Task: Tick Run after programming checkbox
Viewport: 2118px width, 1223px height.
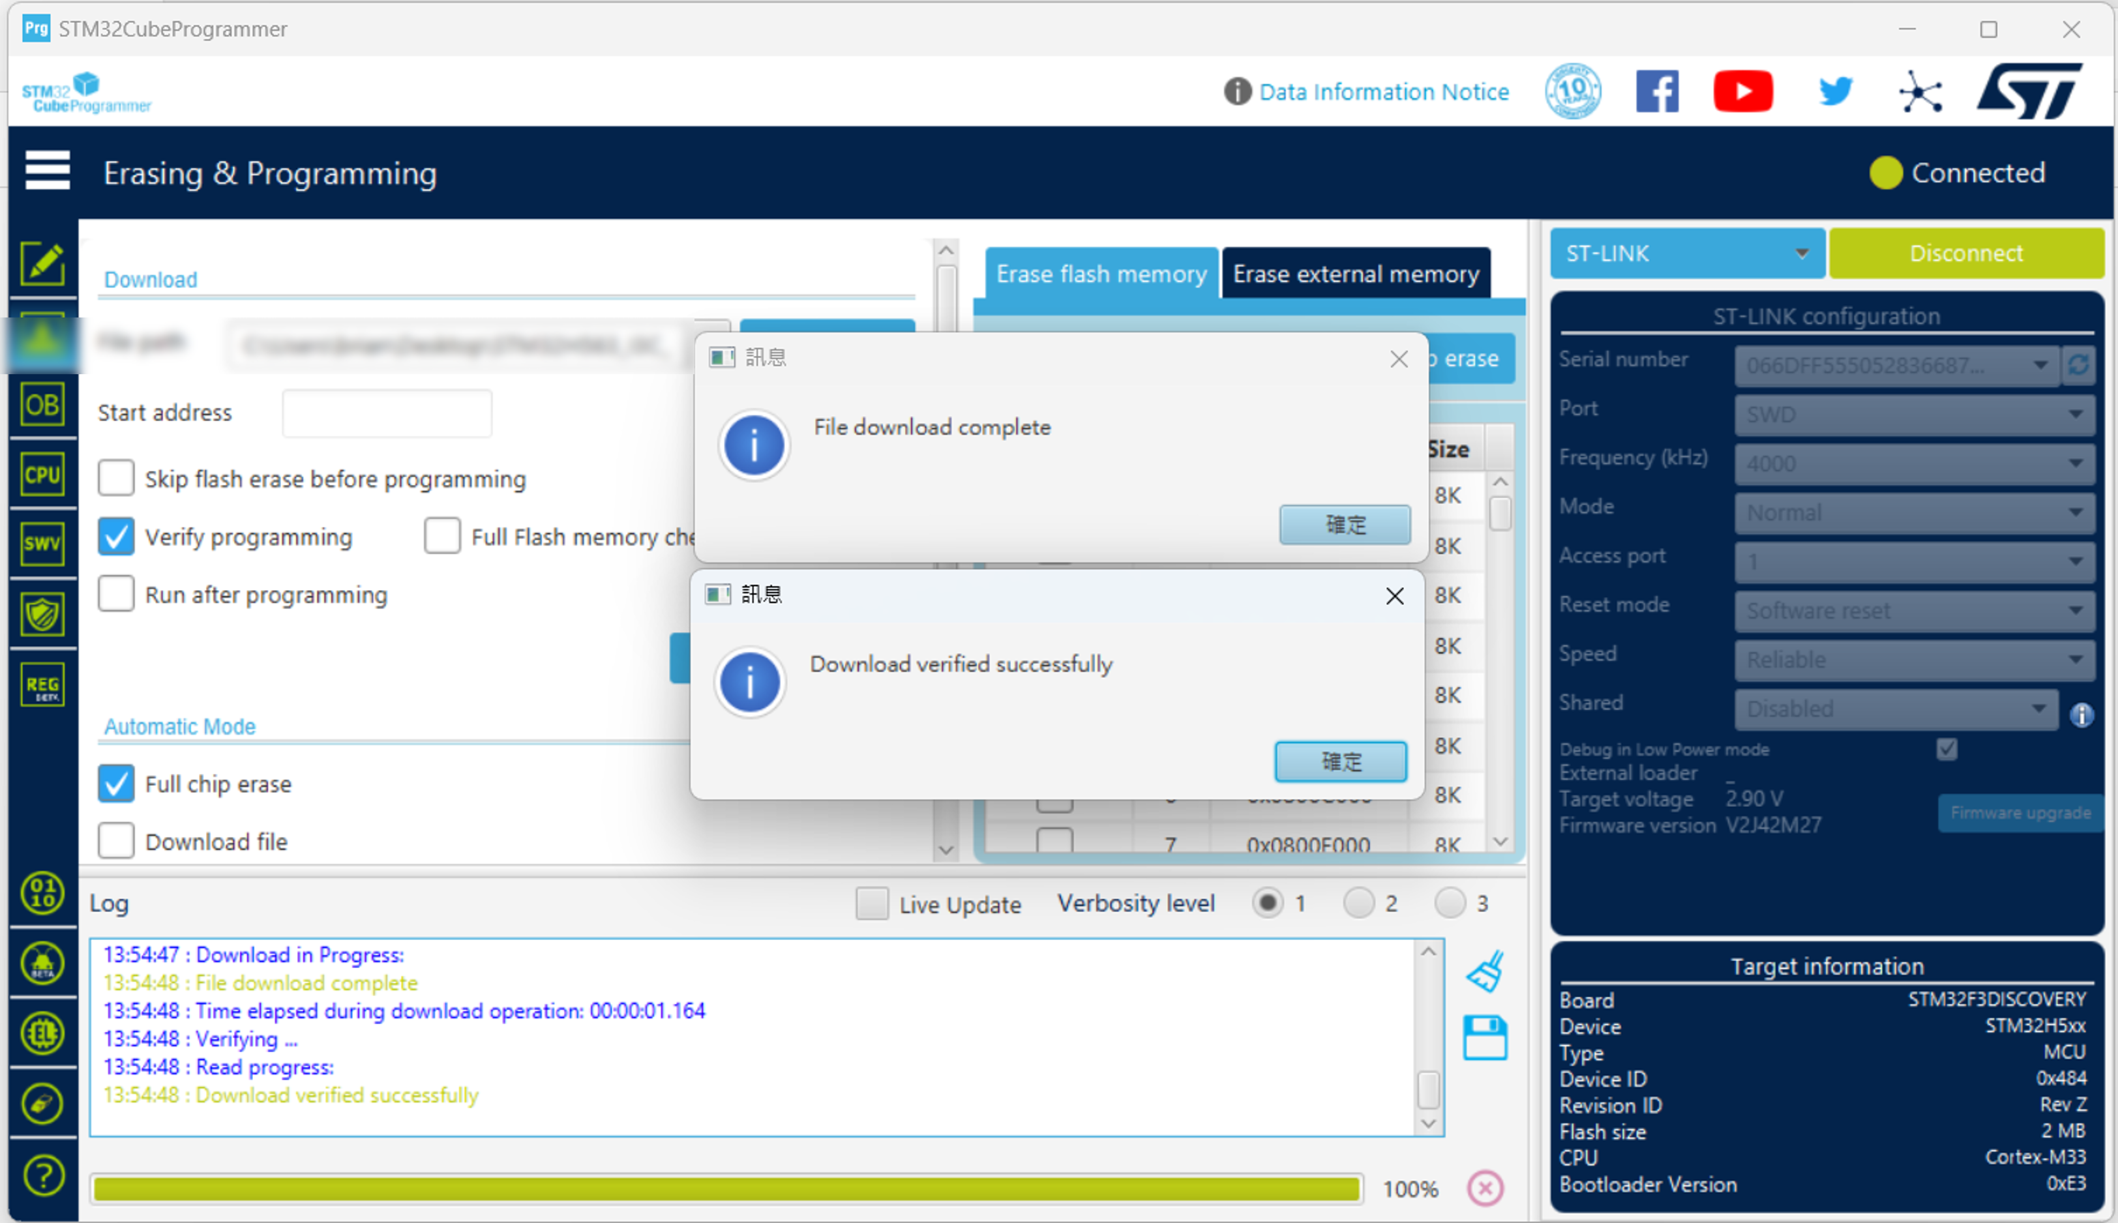Action: tap(116, 594)
